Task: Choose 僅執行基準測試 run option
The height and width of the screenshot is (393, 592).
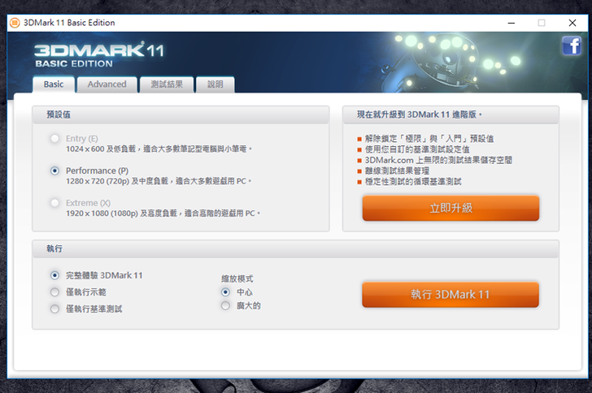Action: click(54, 309)
